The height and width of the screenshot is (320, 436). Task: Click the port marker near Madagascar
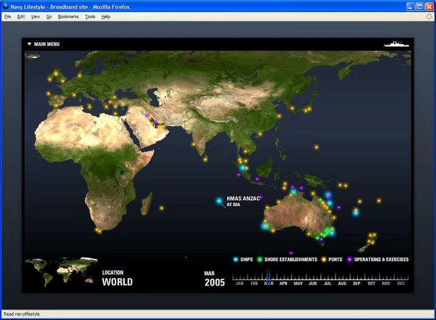tap(162, 208)
